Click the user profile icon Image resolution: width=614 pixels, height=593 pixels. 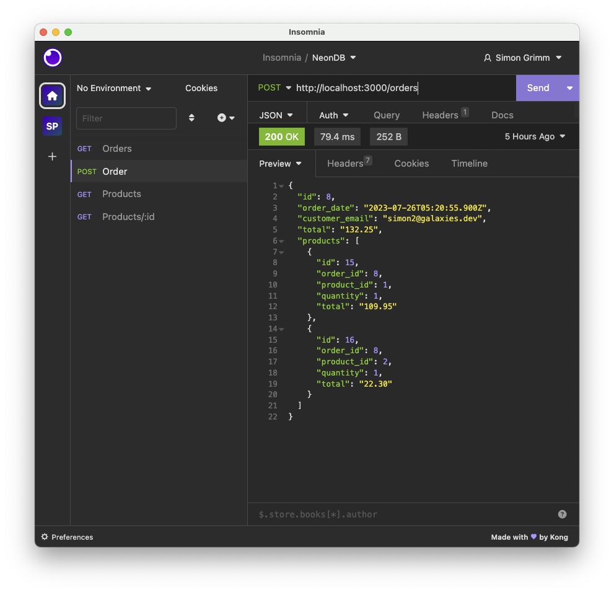[x=488, y=58]
